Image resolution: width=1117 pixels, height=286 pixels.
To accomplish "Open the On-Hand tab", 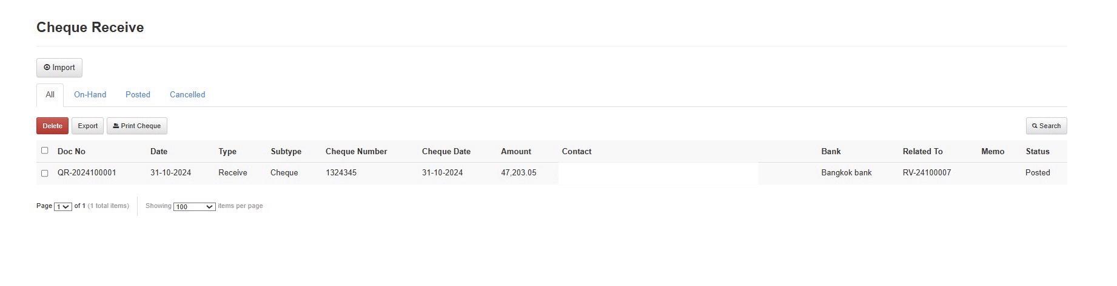I will (90, 95).
